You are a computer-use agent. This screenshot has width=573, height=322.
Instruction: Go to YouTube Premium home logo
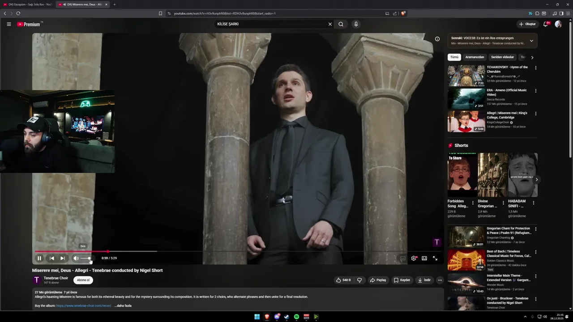point(30,24)
